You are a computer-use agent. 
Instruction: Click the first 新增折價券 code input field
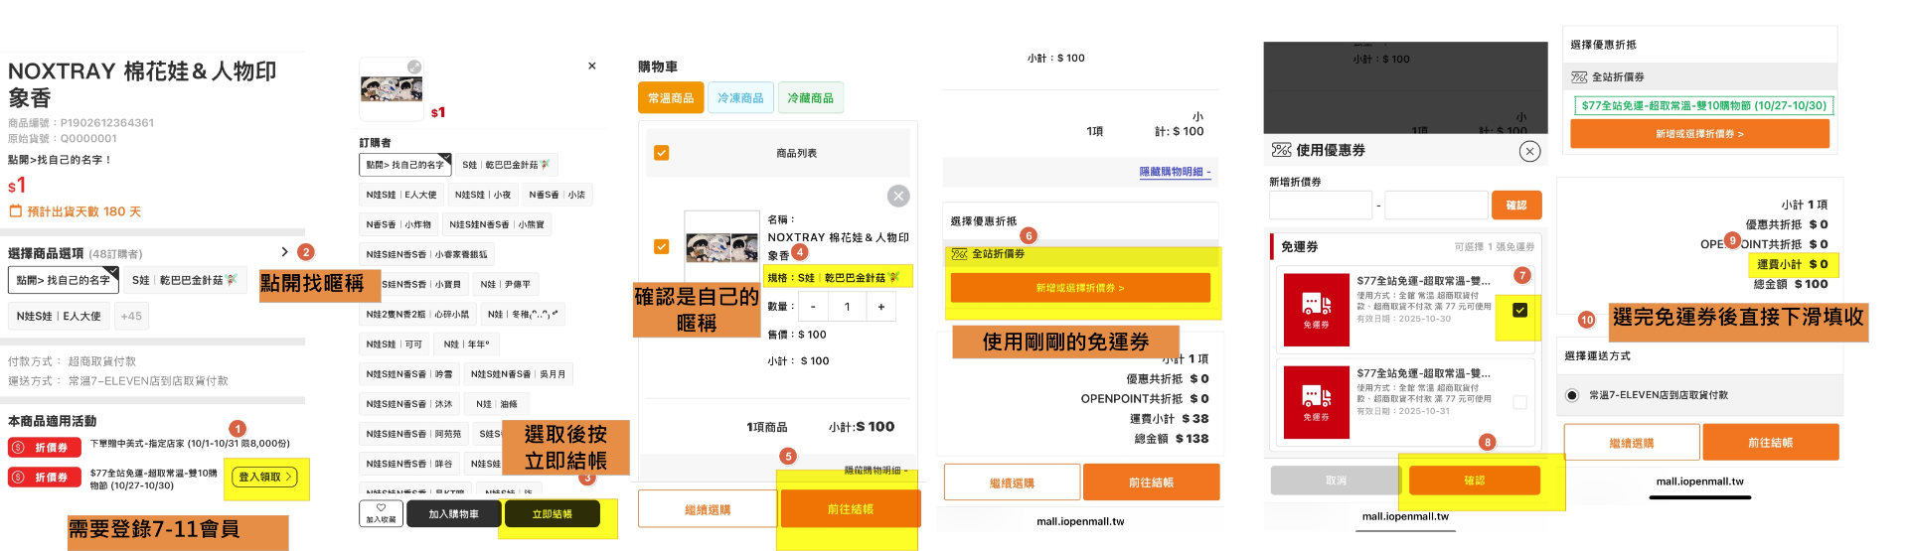[1320, 206]
